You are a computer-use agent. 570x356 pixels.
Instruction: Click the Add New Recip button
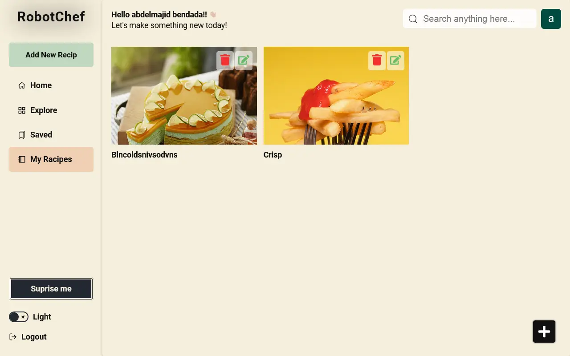click(51, 55)
